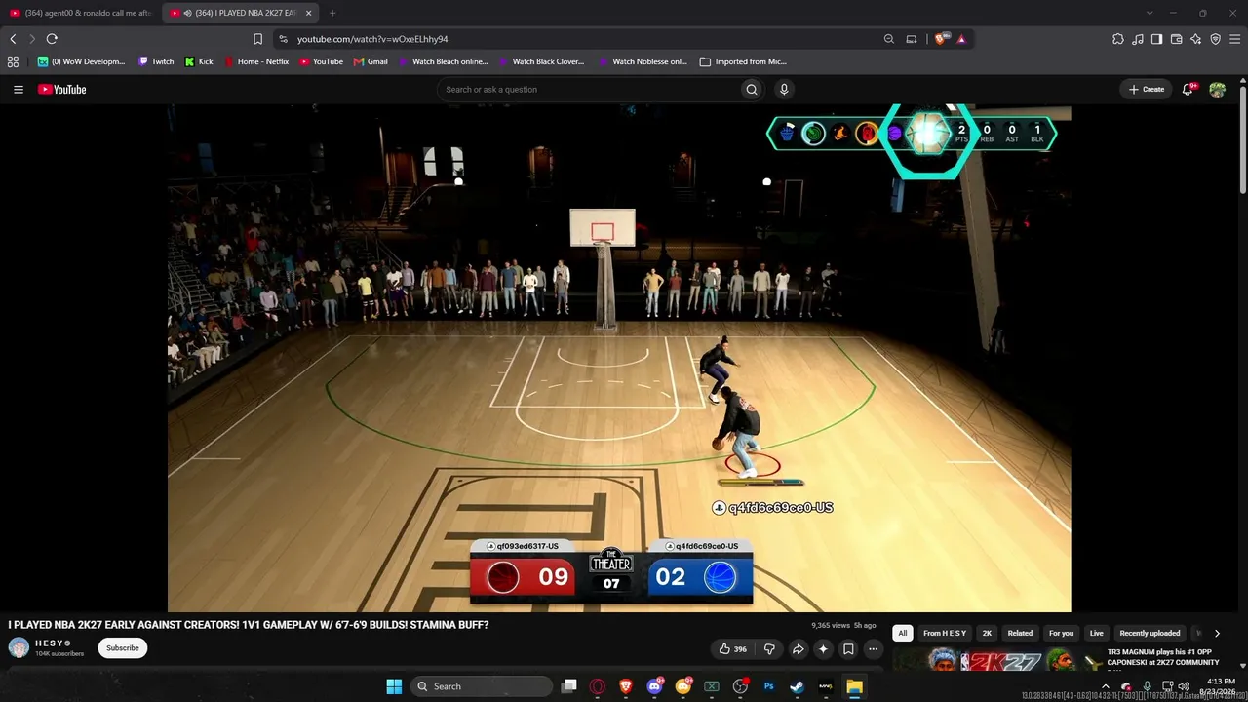Open Brave Rewards triangle icon
Screen dimensions: 1248x702
[x=961, y=39]
